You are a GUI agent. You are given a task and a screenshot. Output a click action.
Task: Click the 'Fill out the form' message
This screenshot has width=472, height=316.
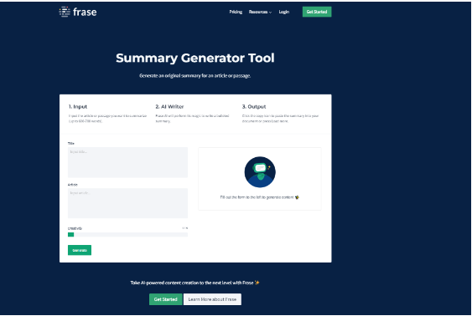tap(260, 197)
